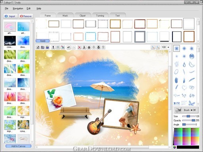Click the undo arrow icon
Viewport: 203px width, 152px height.
[x=69, y=47]
